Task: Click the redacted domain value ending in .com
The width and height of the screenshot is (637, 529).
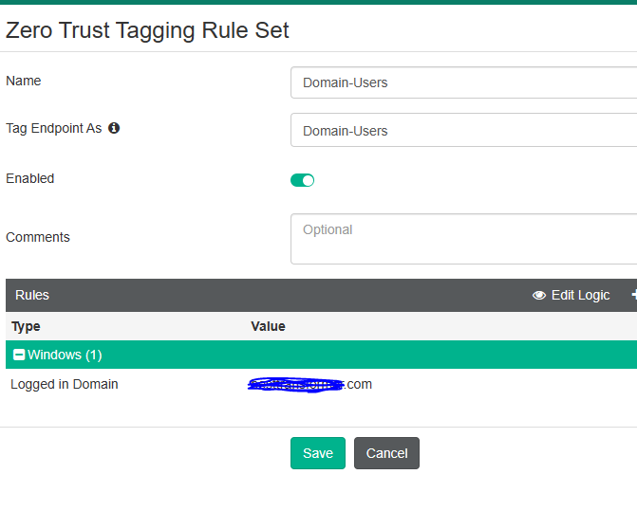Action: coord(309,384)
